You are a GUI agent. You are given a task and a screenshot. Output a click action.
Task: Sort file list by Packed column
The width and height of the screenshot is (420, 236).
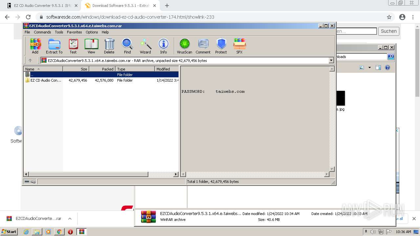pyautogui.click(x=102, y=69)
